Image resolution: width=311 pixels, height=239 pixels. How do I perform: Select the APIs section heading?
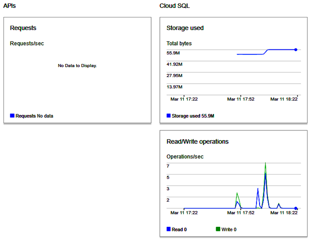[9, 6]
